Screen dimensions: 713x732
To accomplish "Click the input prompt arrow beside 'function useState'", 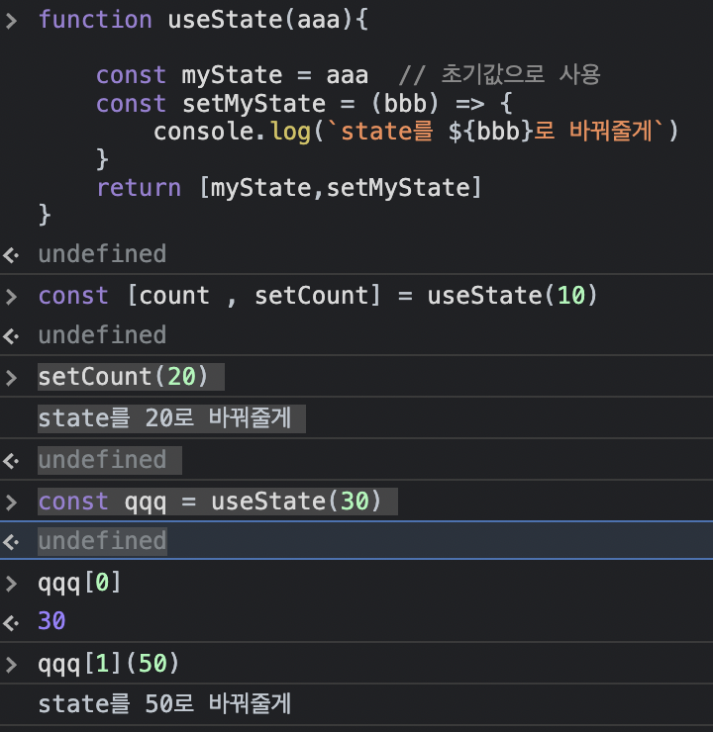I will pyautogui.click(x=11, y=21).
